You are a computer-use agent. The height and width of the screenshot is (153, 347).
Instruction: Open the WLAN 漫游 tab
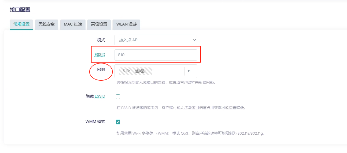coord(126,24)
